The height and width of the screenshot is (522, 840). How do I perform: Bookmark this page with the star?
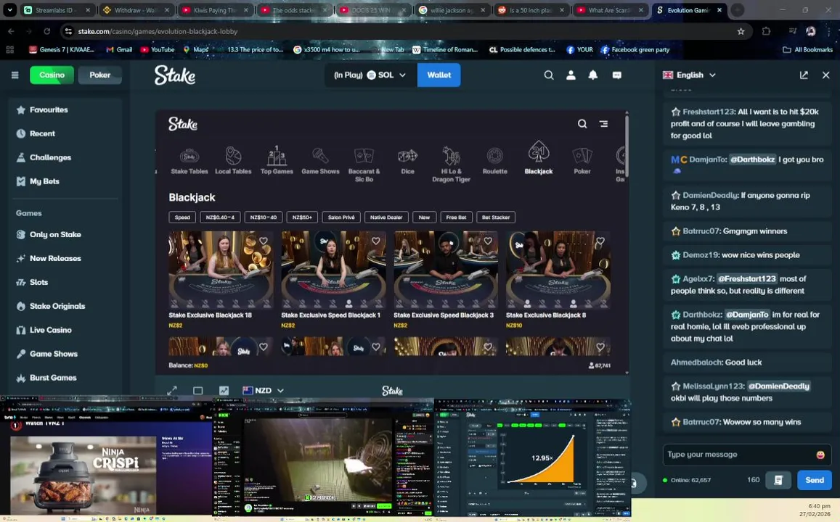(741, 32)
